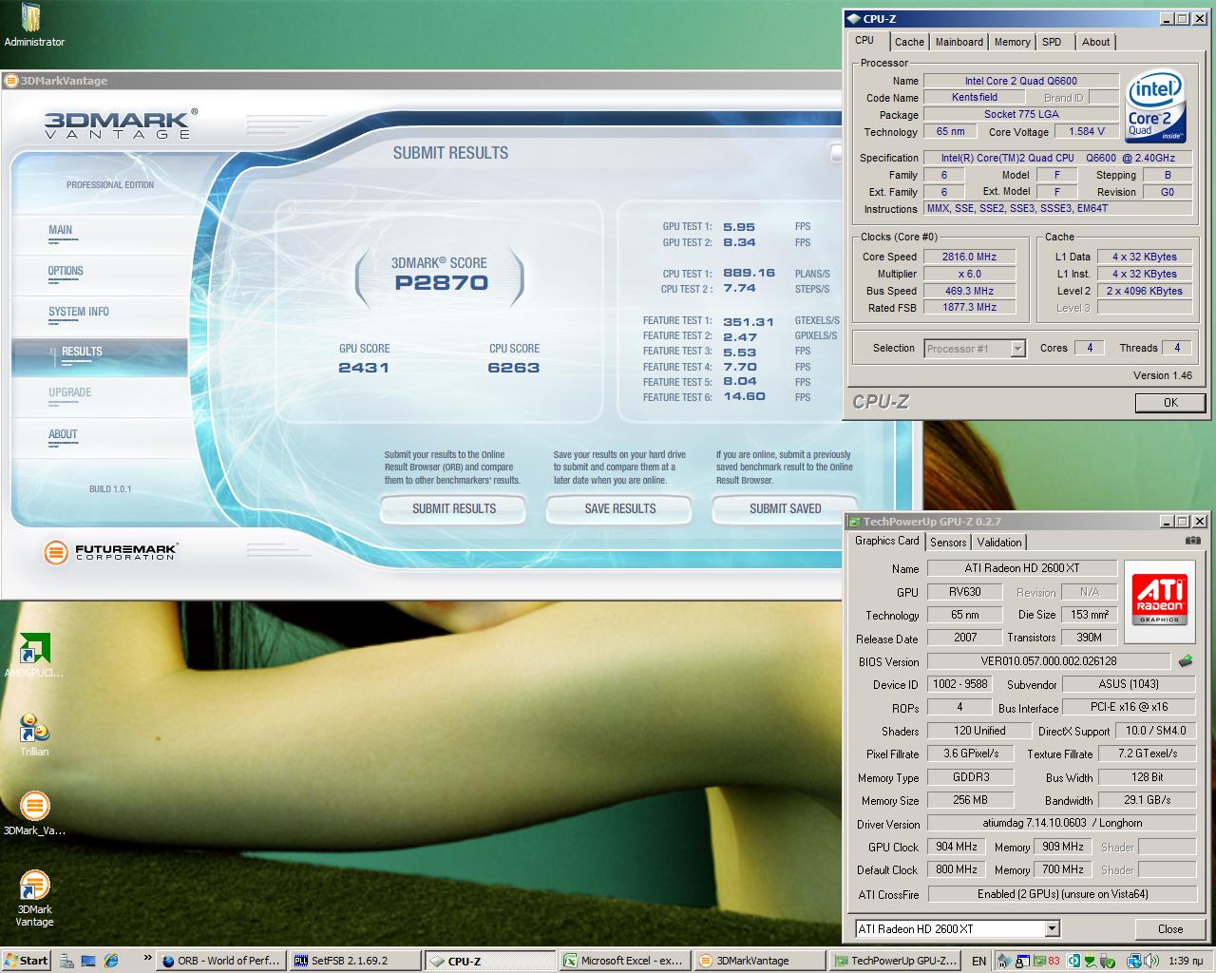Click Close in the GPU-Z window
1216x973 pixels.
(1170, 929)
